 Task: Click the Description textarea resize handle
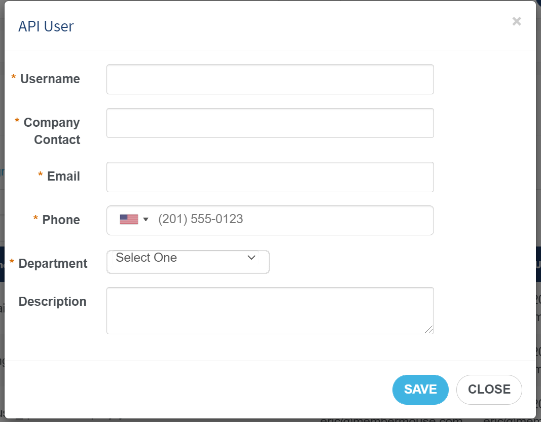click(x=429, y=330)
